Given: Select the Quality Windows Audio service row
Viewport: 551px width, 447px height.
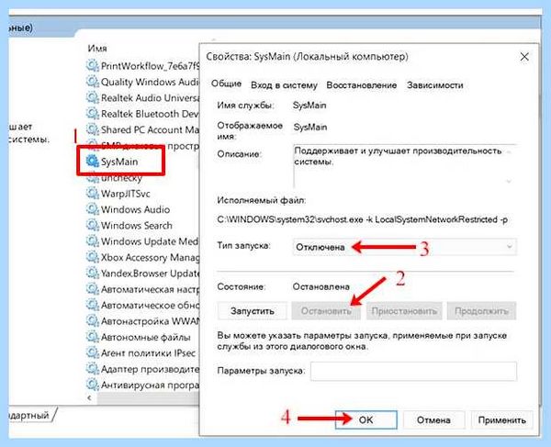Looking at the screenshot, I should point(142,82).
